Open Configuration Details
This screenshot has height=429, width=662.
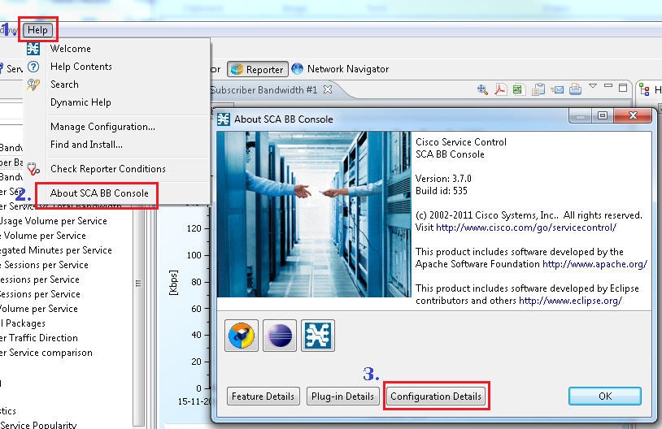(x=436, y=396)
